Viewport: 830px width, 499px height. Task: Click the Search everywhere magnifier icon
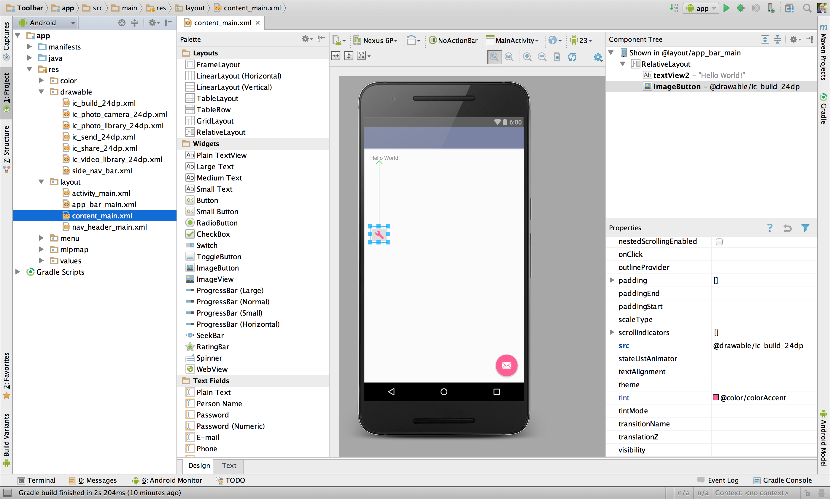pyautogui.click(x=808, y=8)
